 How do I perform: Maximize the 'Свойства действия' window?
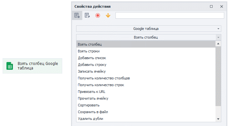[x=211, y=6]
